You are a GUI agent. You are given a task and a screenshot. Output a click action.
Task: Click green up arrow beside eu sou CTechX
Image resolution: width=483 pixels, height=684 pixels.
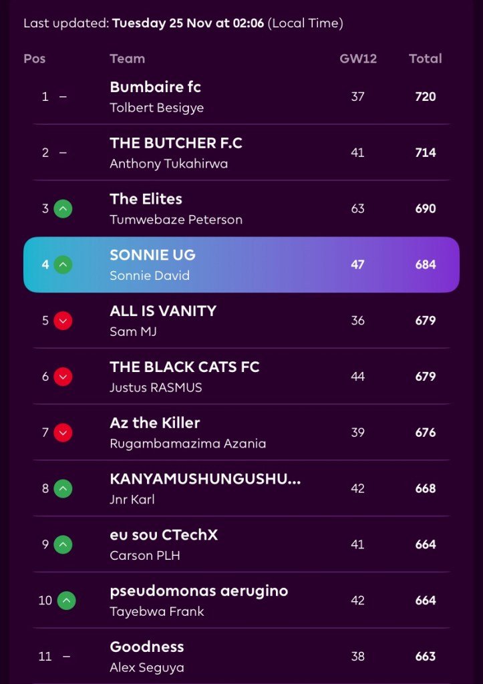click(x=63, y=545)
